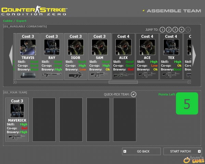Click Cost 3 header on Travis card
This screenshot has height=164, width=205.
pyautogui.click(x=28, y=36)
